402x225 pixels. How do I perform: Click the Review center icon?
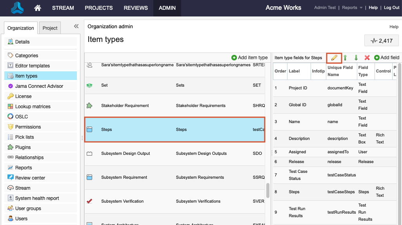pos(10,178)
